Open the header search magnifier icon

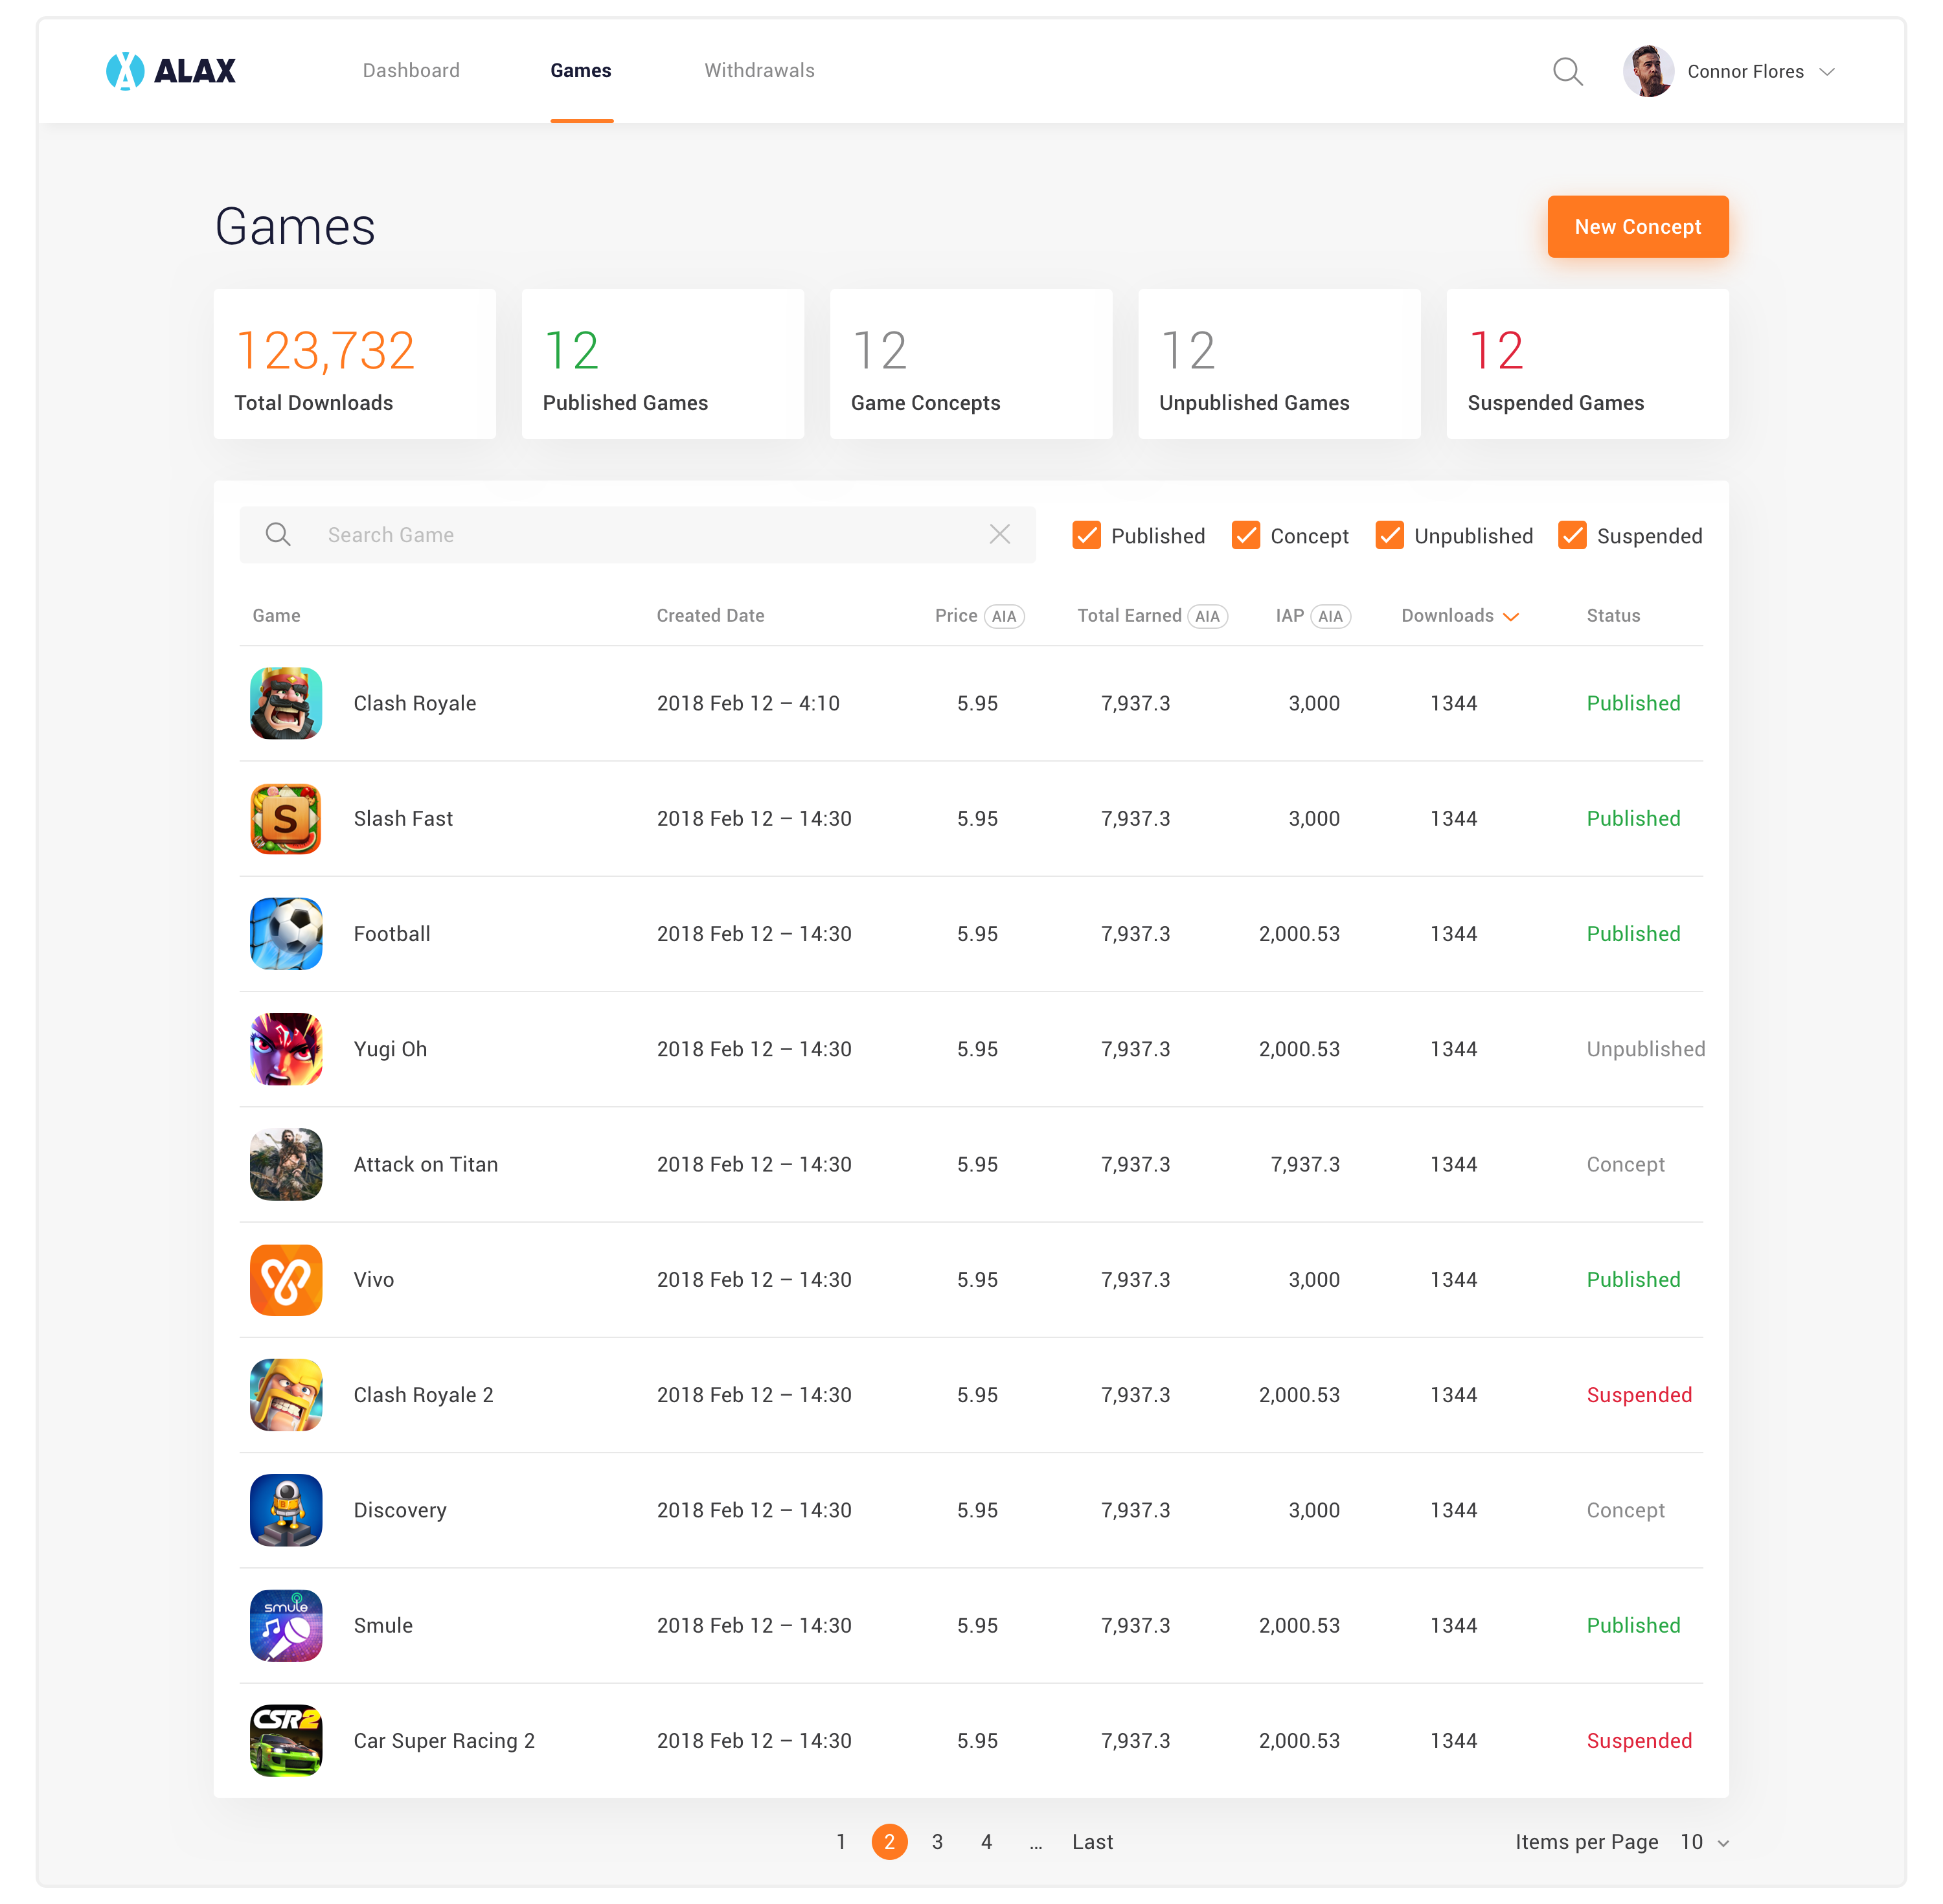point(1567,71)
